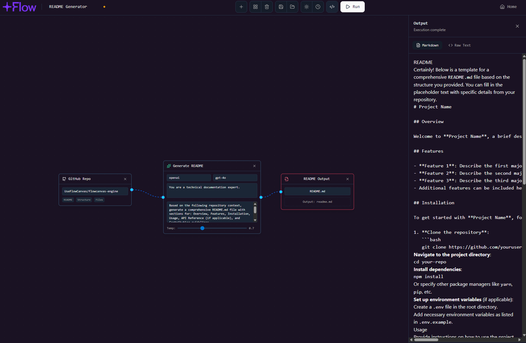This screenshot has height=343, width=526.
Task: Click the 'npm install' line
Action: tap(429, 276)
